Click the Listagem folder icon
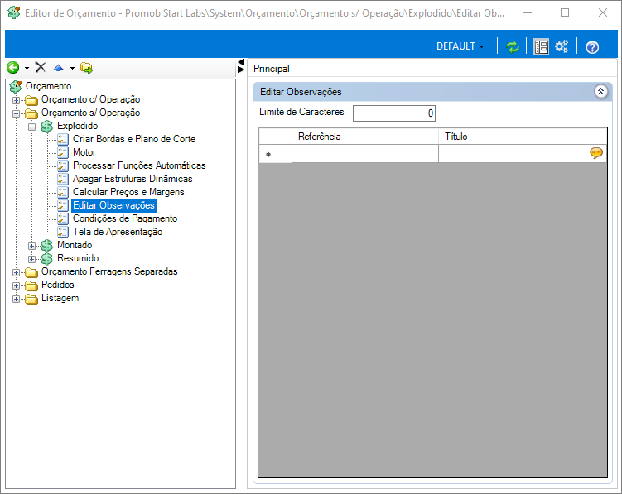This screenshot has width=622, height=494. pos(31,299)
